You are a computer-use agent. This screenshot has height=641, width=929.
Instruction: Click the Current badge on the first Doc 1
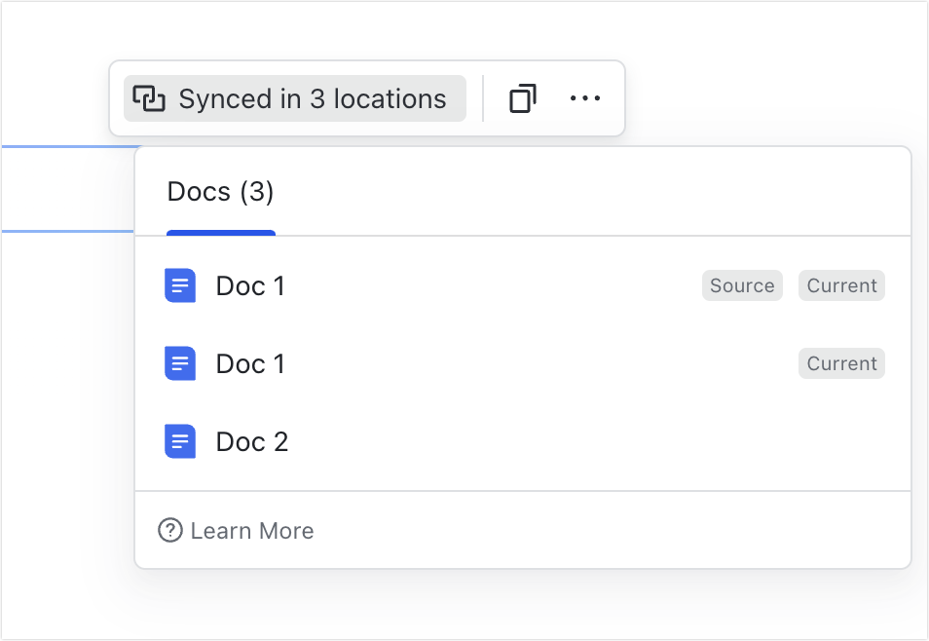[x=841, y=285]
